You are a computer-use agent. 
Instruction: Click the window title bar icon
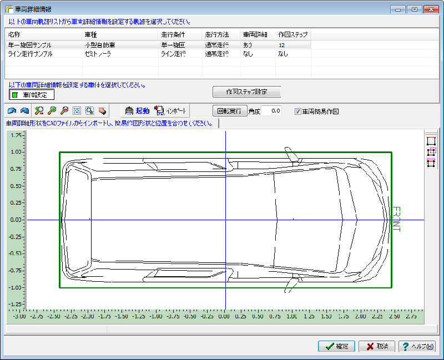[9, 9]
